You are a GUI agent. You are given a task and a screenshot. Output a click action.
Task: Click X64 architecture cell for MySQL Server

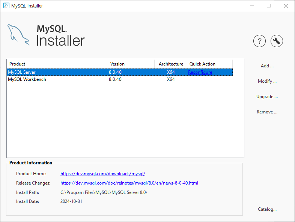(x=171, y=72)
